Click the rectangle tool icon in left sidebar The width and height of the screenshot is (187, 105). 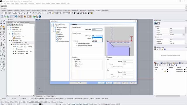pos(1,62)
